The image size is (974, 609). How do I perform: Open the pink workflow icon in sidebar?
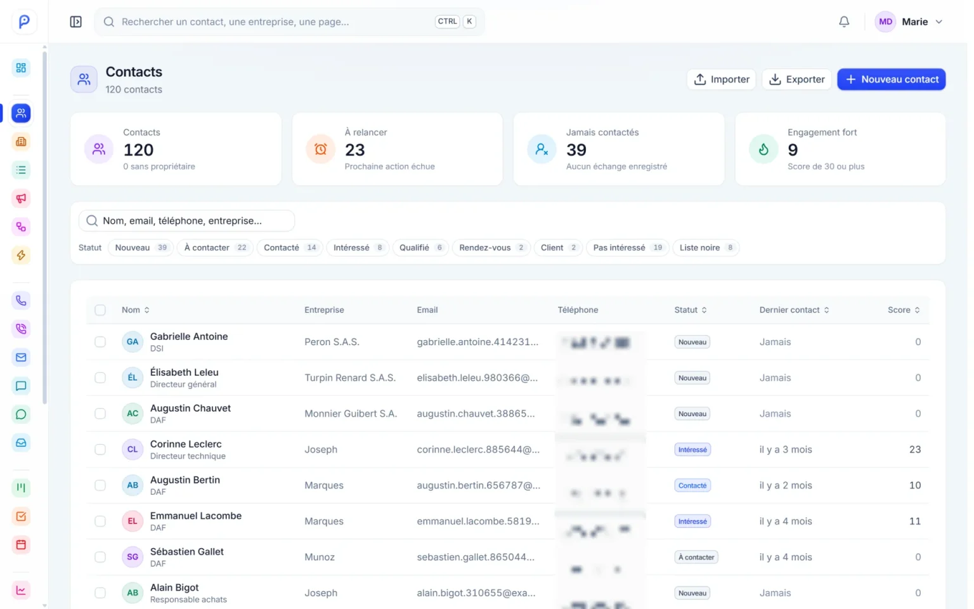[21, 227]
